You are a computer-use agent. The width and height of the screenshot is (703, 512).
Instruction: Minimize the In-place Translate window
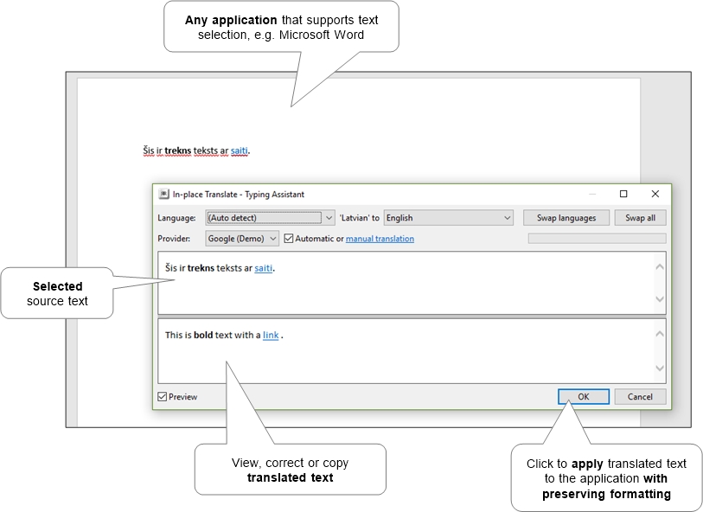point(592,194)
